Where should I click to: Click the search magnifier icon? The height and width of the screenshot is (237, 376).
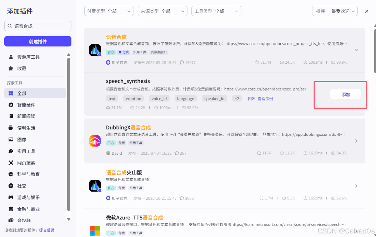pos(10,26)
